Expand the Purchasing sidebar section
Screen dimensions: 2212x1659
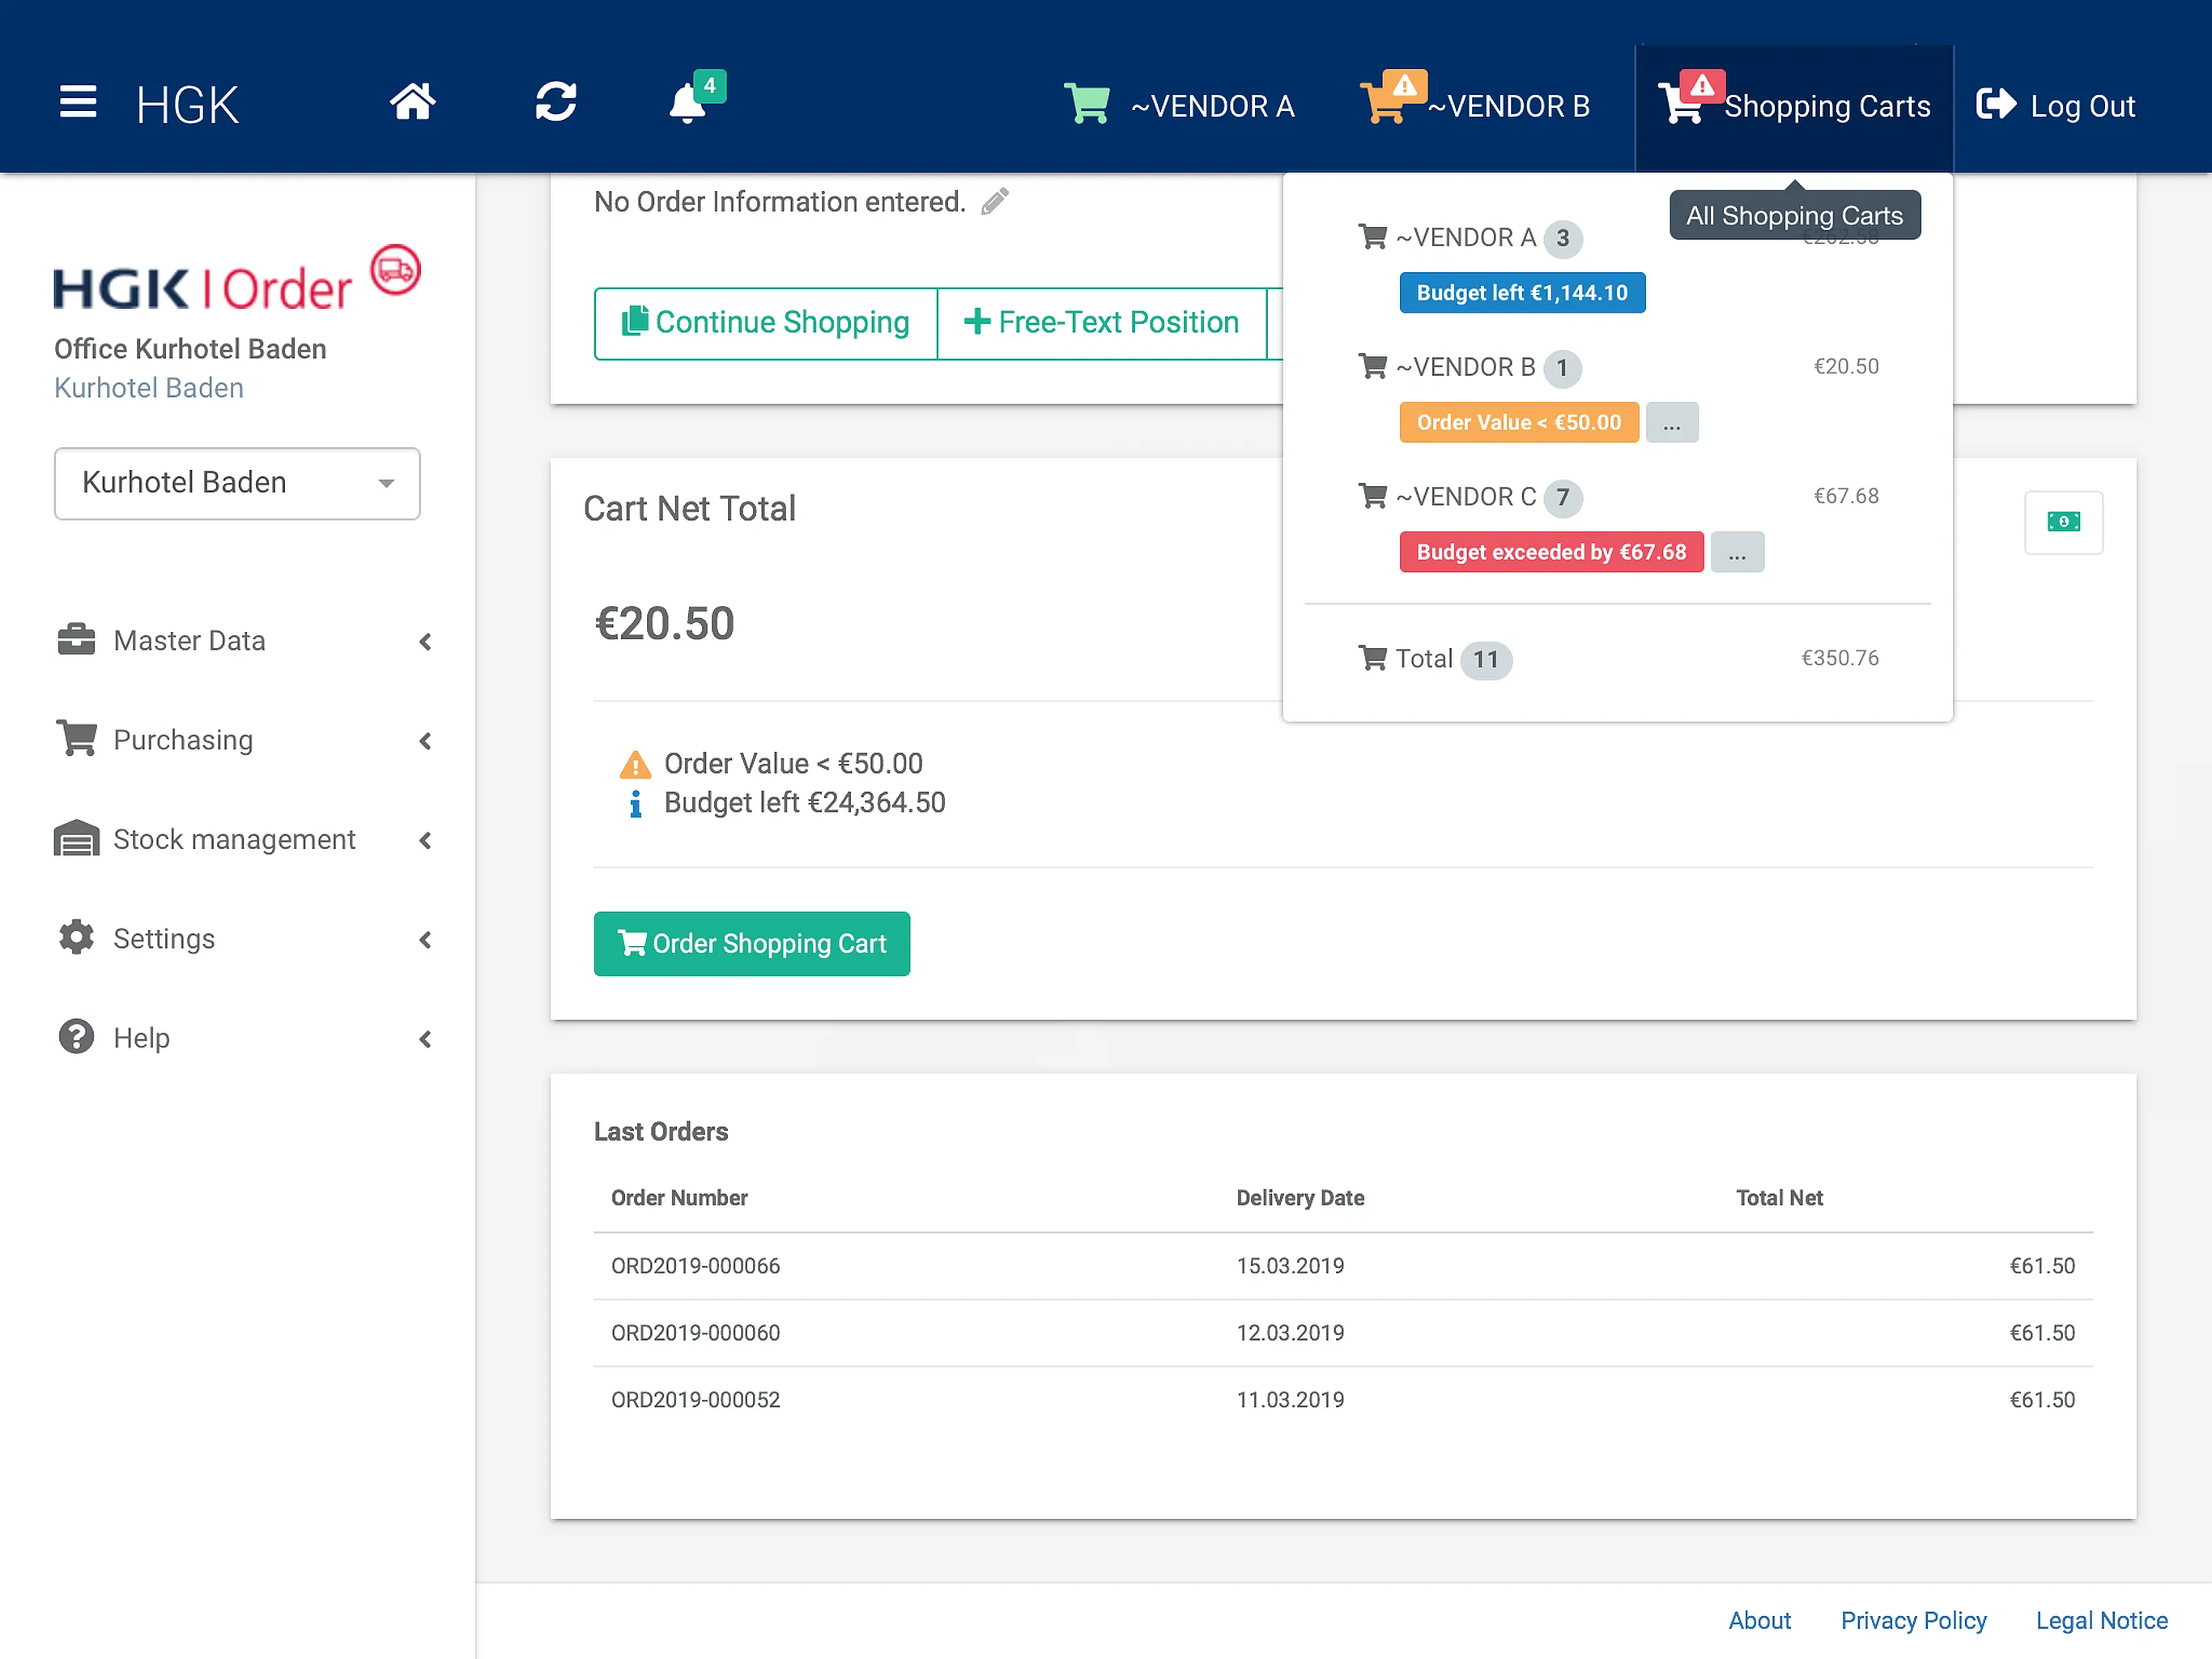(x=245, y=740)
